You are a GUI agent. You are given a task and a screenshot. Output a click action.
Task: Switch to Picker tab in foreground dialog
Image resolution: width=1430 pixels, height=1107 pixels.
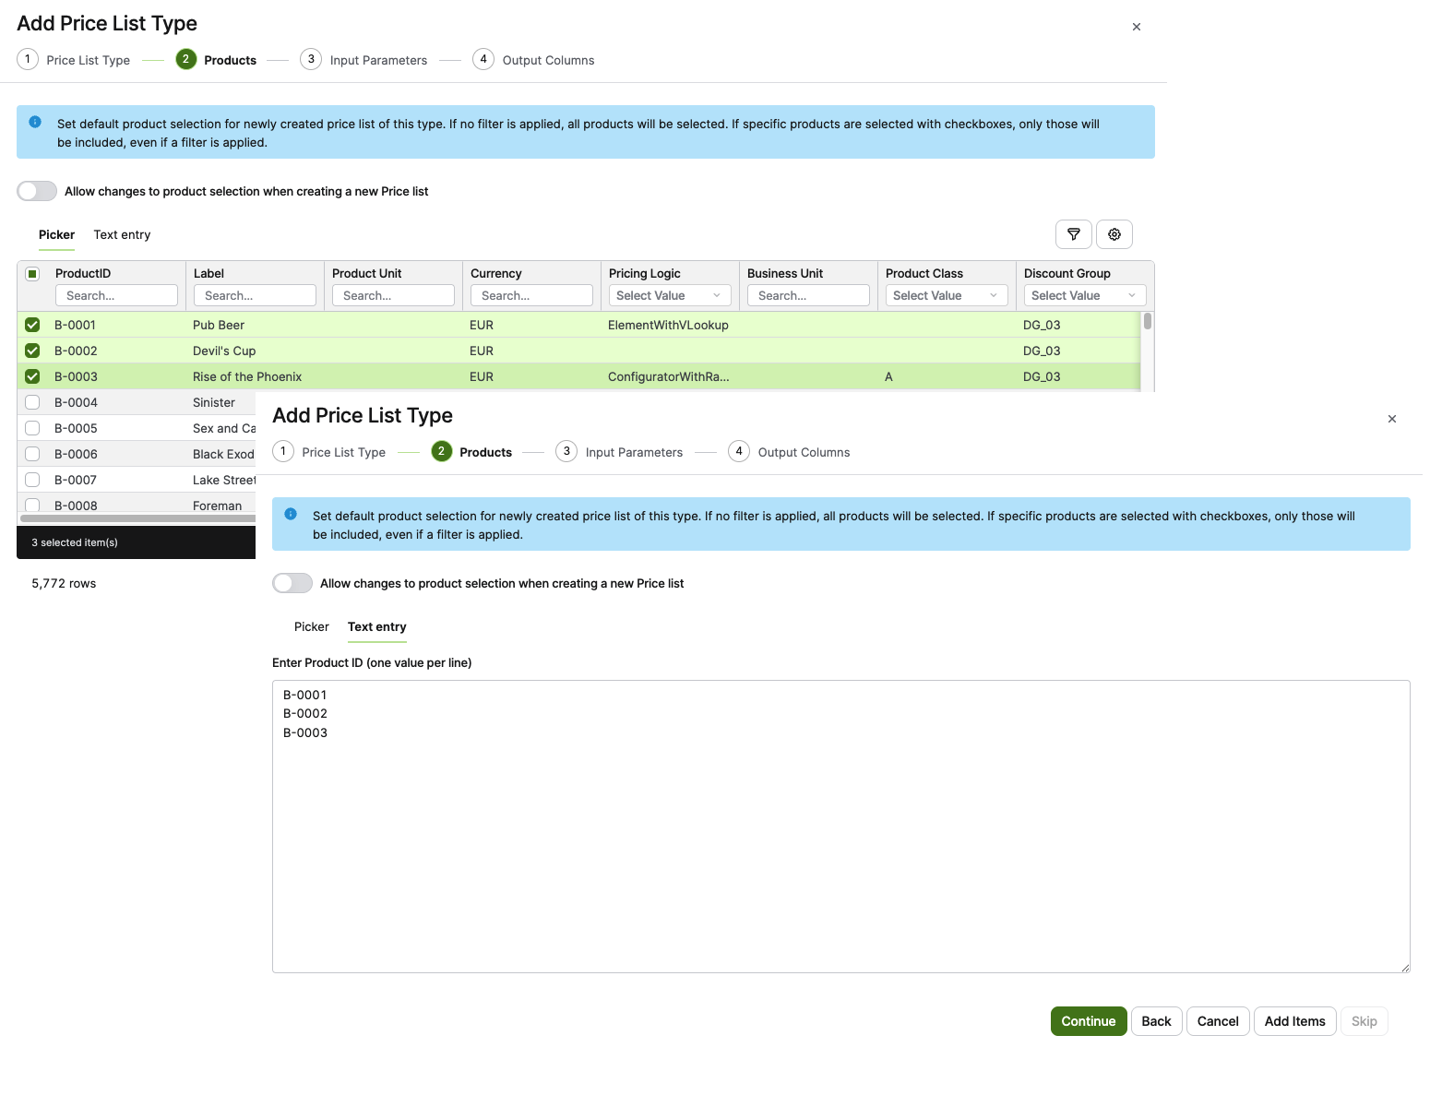(x=312, y=627)
